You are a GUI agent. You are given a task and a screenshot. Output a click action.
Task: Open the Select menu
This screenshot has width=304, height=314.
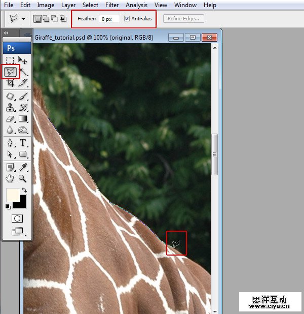(90, 5)
